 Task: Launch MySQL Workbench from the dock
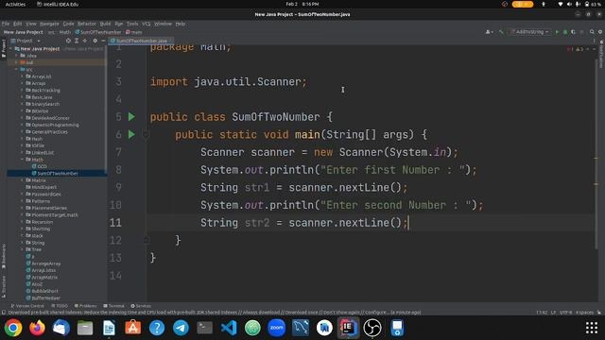click(x=301, y=328)
